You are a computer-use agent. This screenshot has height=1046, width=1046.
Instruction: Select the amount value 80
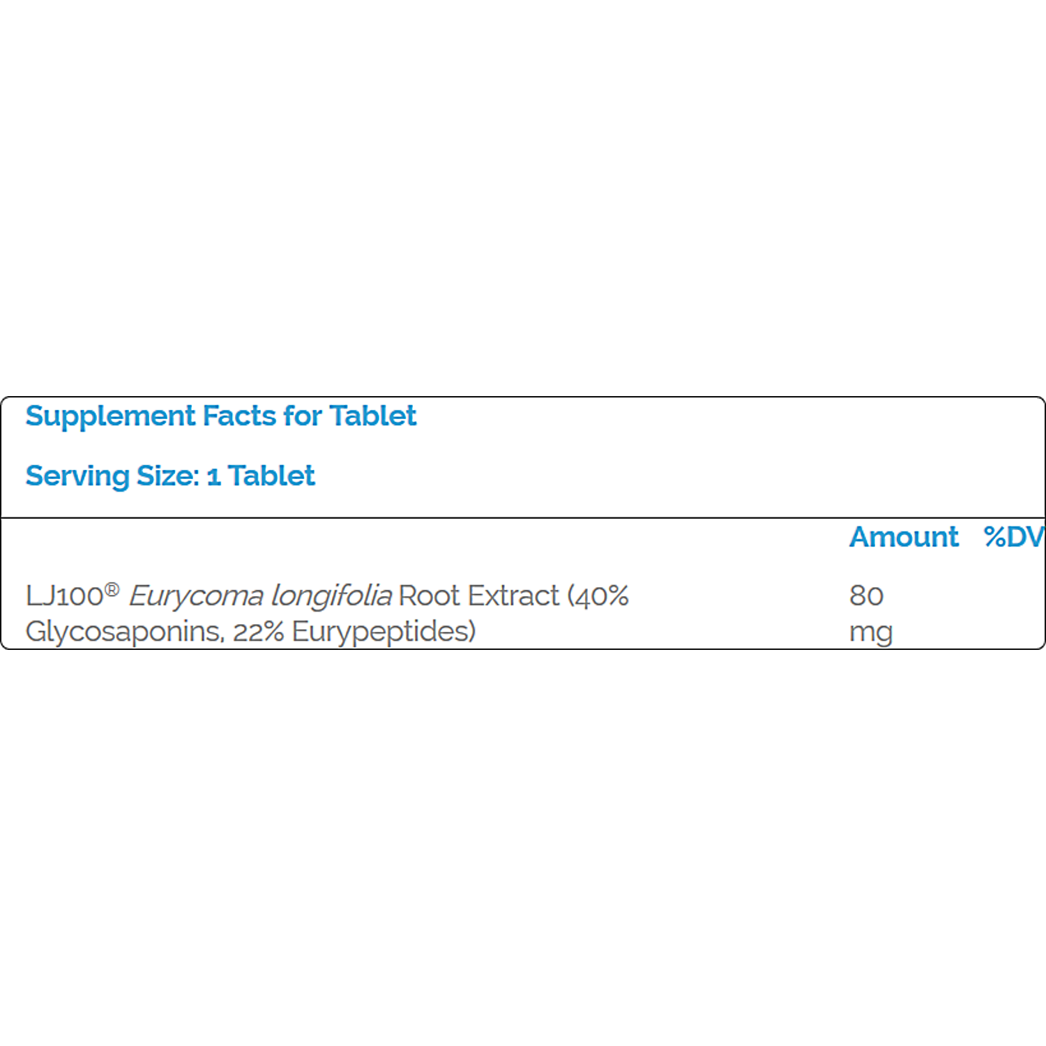(867, 596)
